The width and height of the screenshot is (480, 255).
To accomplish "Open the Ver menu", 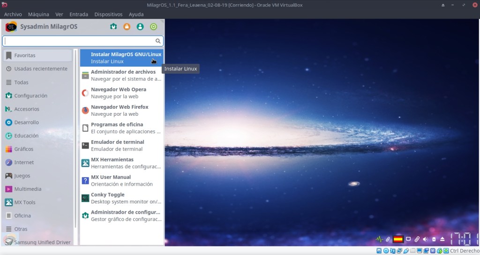I will tap(59, 15).
